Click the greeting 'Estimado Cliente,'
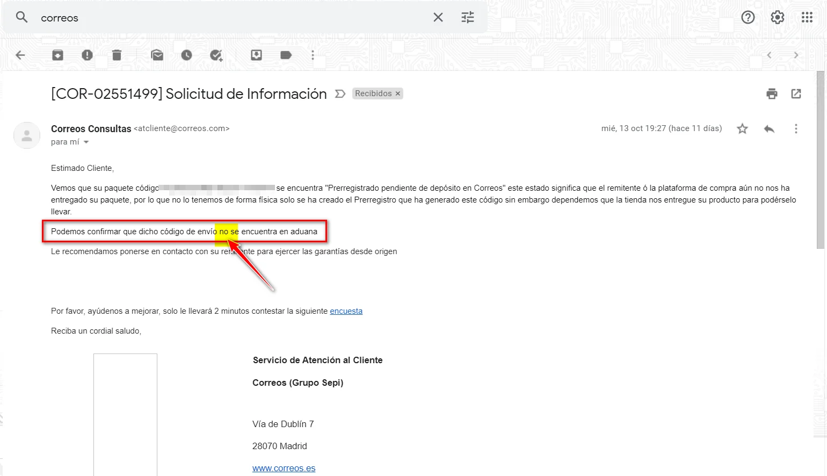The width and height of the screenshot is (827, 476). [x=82, y=168]
